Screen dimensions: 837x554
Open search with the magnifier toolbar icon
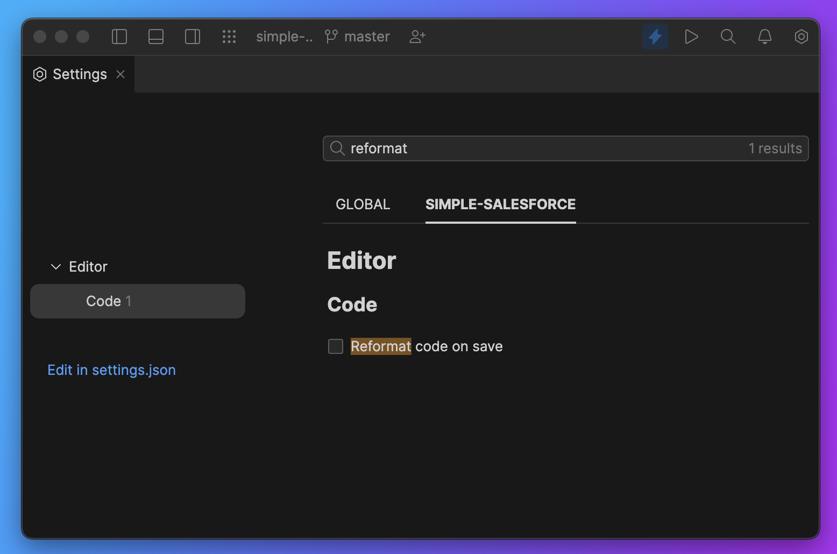[728, 37]
